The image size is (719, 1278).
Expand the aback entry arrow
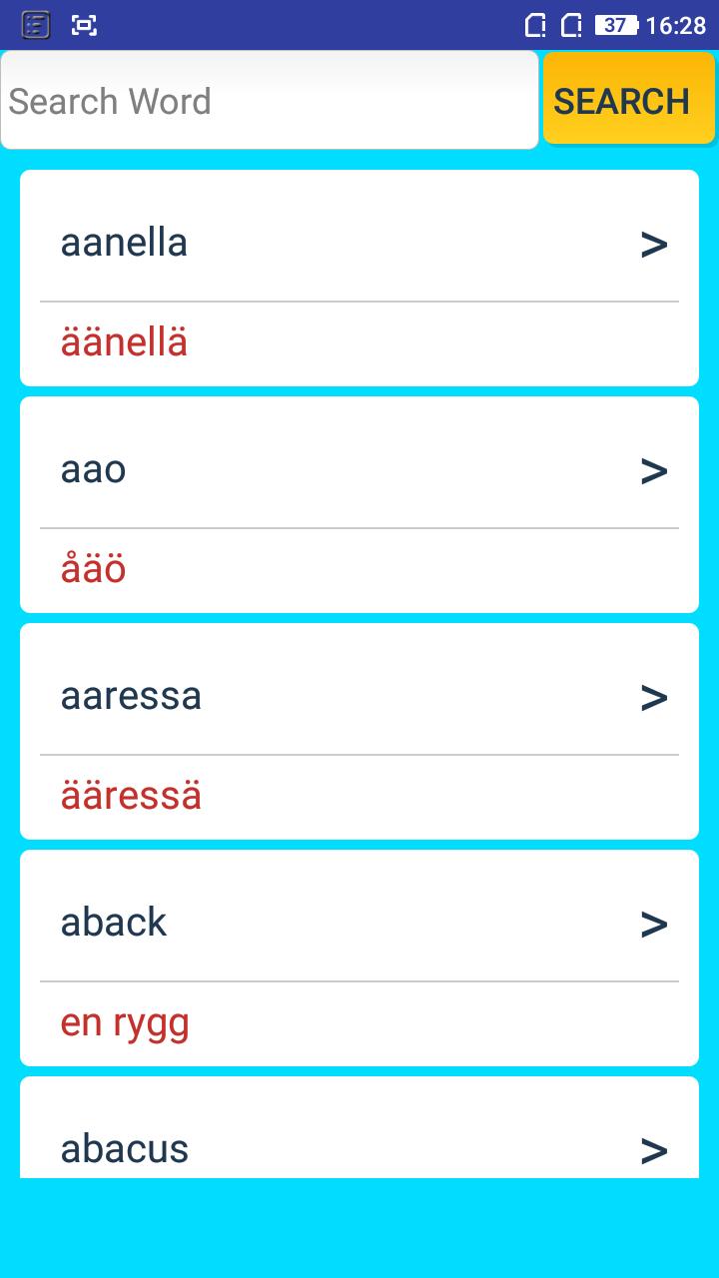pyautogui.click(x=654, y=925)
